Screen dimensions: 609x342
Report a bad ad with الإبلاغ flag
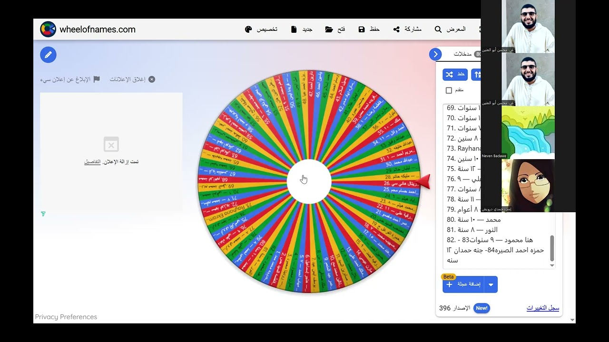[70, 79]
